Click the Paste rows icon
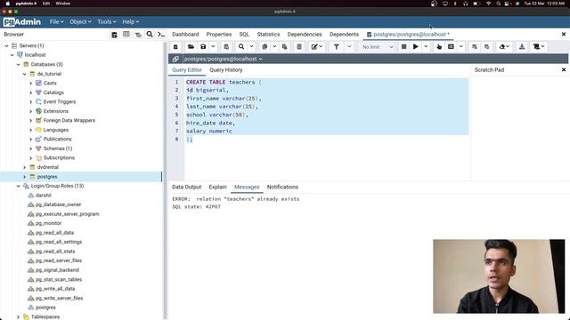The width and height of the screenshot is (570, 320). point(284,47)
